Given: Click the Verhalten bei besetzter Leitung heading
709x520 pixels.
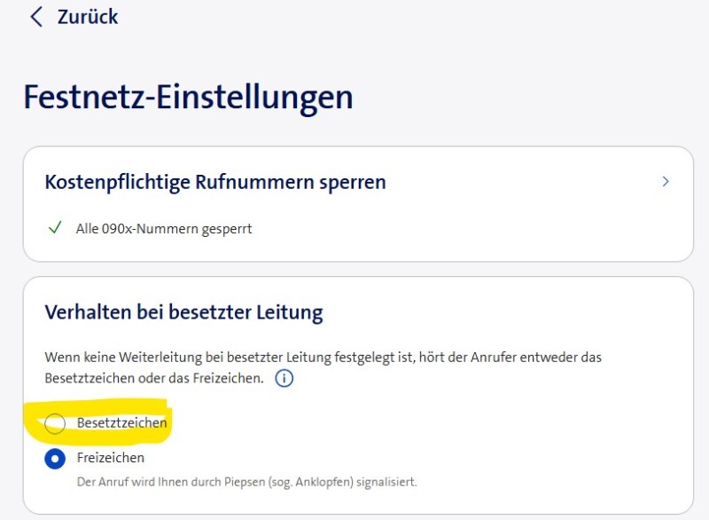Looking at the screenshot, I should point(183,312).
